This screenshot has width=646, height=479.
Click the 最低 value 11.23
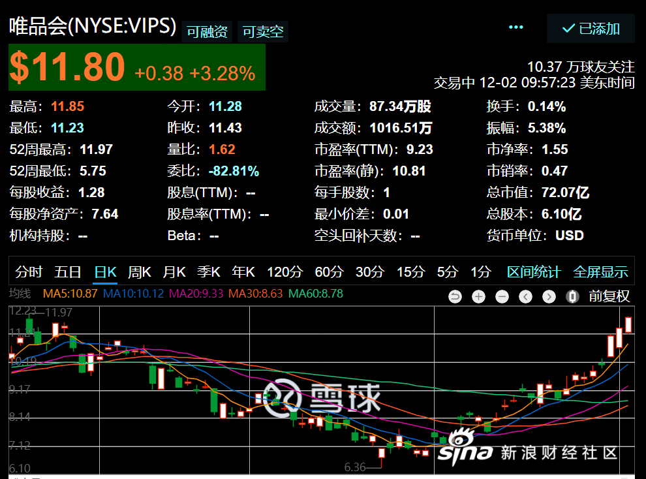(x=67, y=128)
